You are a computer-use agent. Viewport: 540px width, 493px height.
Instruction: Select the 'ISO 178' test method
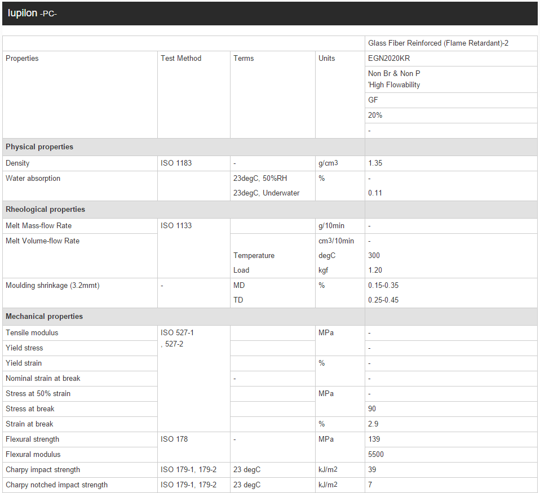coord(174,439)
